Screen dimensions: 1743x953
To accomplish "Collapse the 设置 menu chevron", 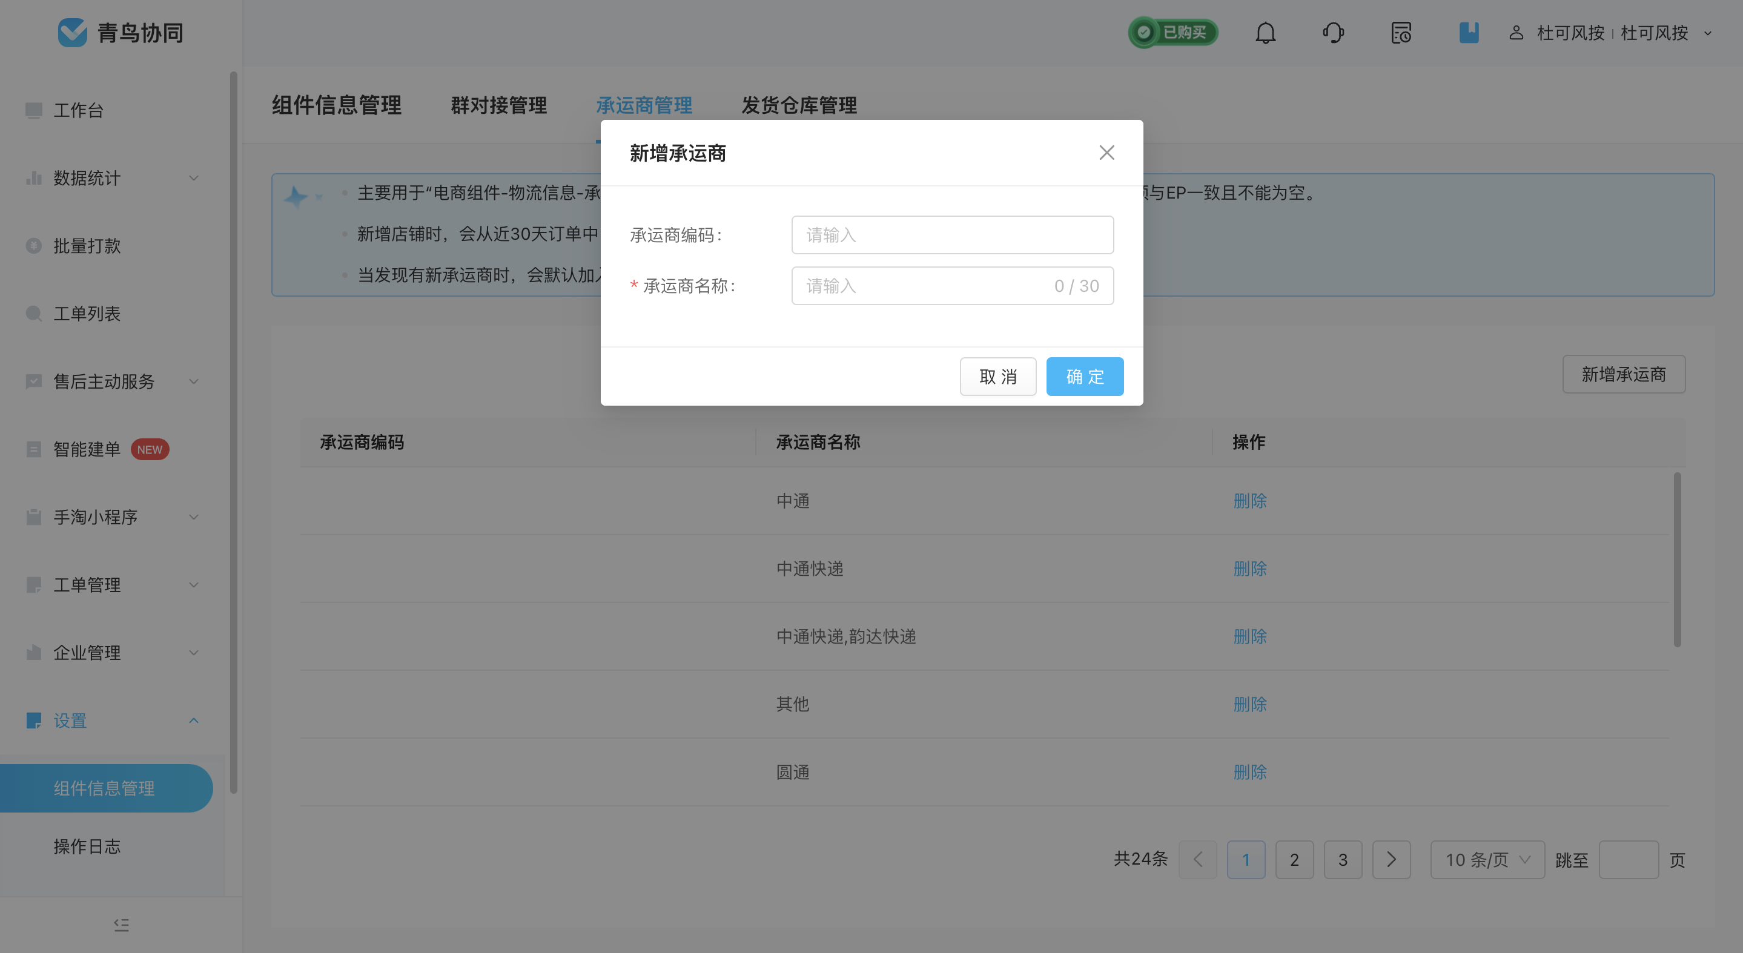I will [x=194, y=721].
